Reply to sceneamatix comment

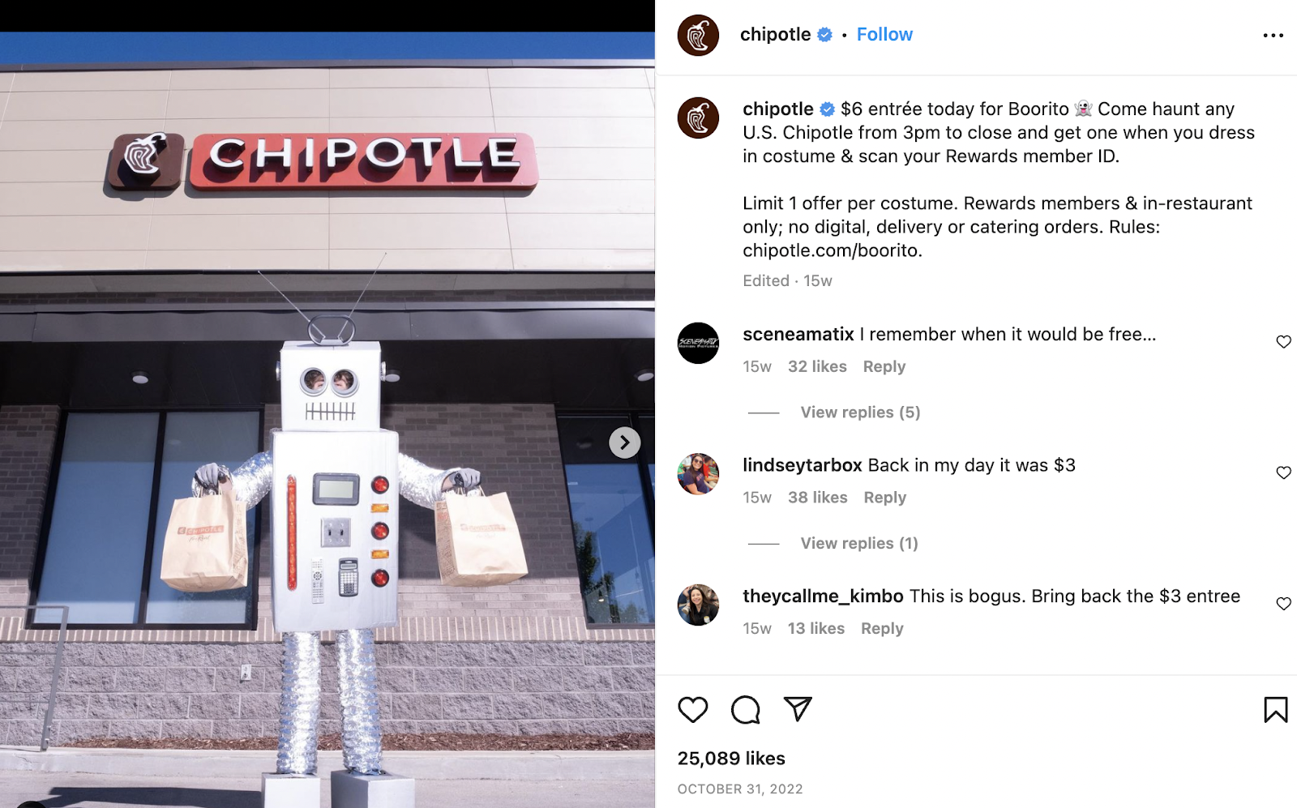point(884,366)
